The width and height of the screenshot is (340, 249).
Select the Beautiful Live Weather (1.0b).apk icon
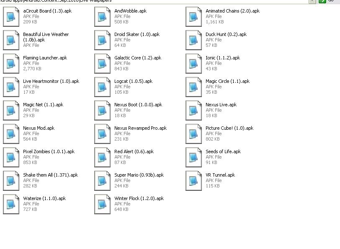(11, 40)
